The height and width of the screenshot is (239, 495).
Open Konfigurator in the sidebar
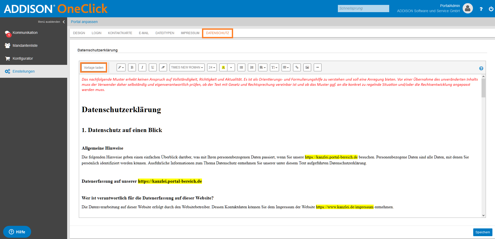pos(33,58)
